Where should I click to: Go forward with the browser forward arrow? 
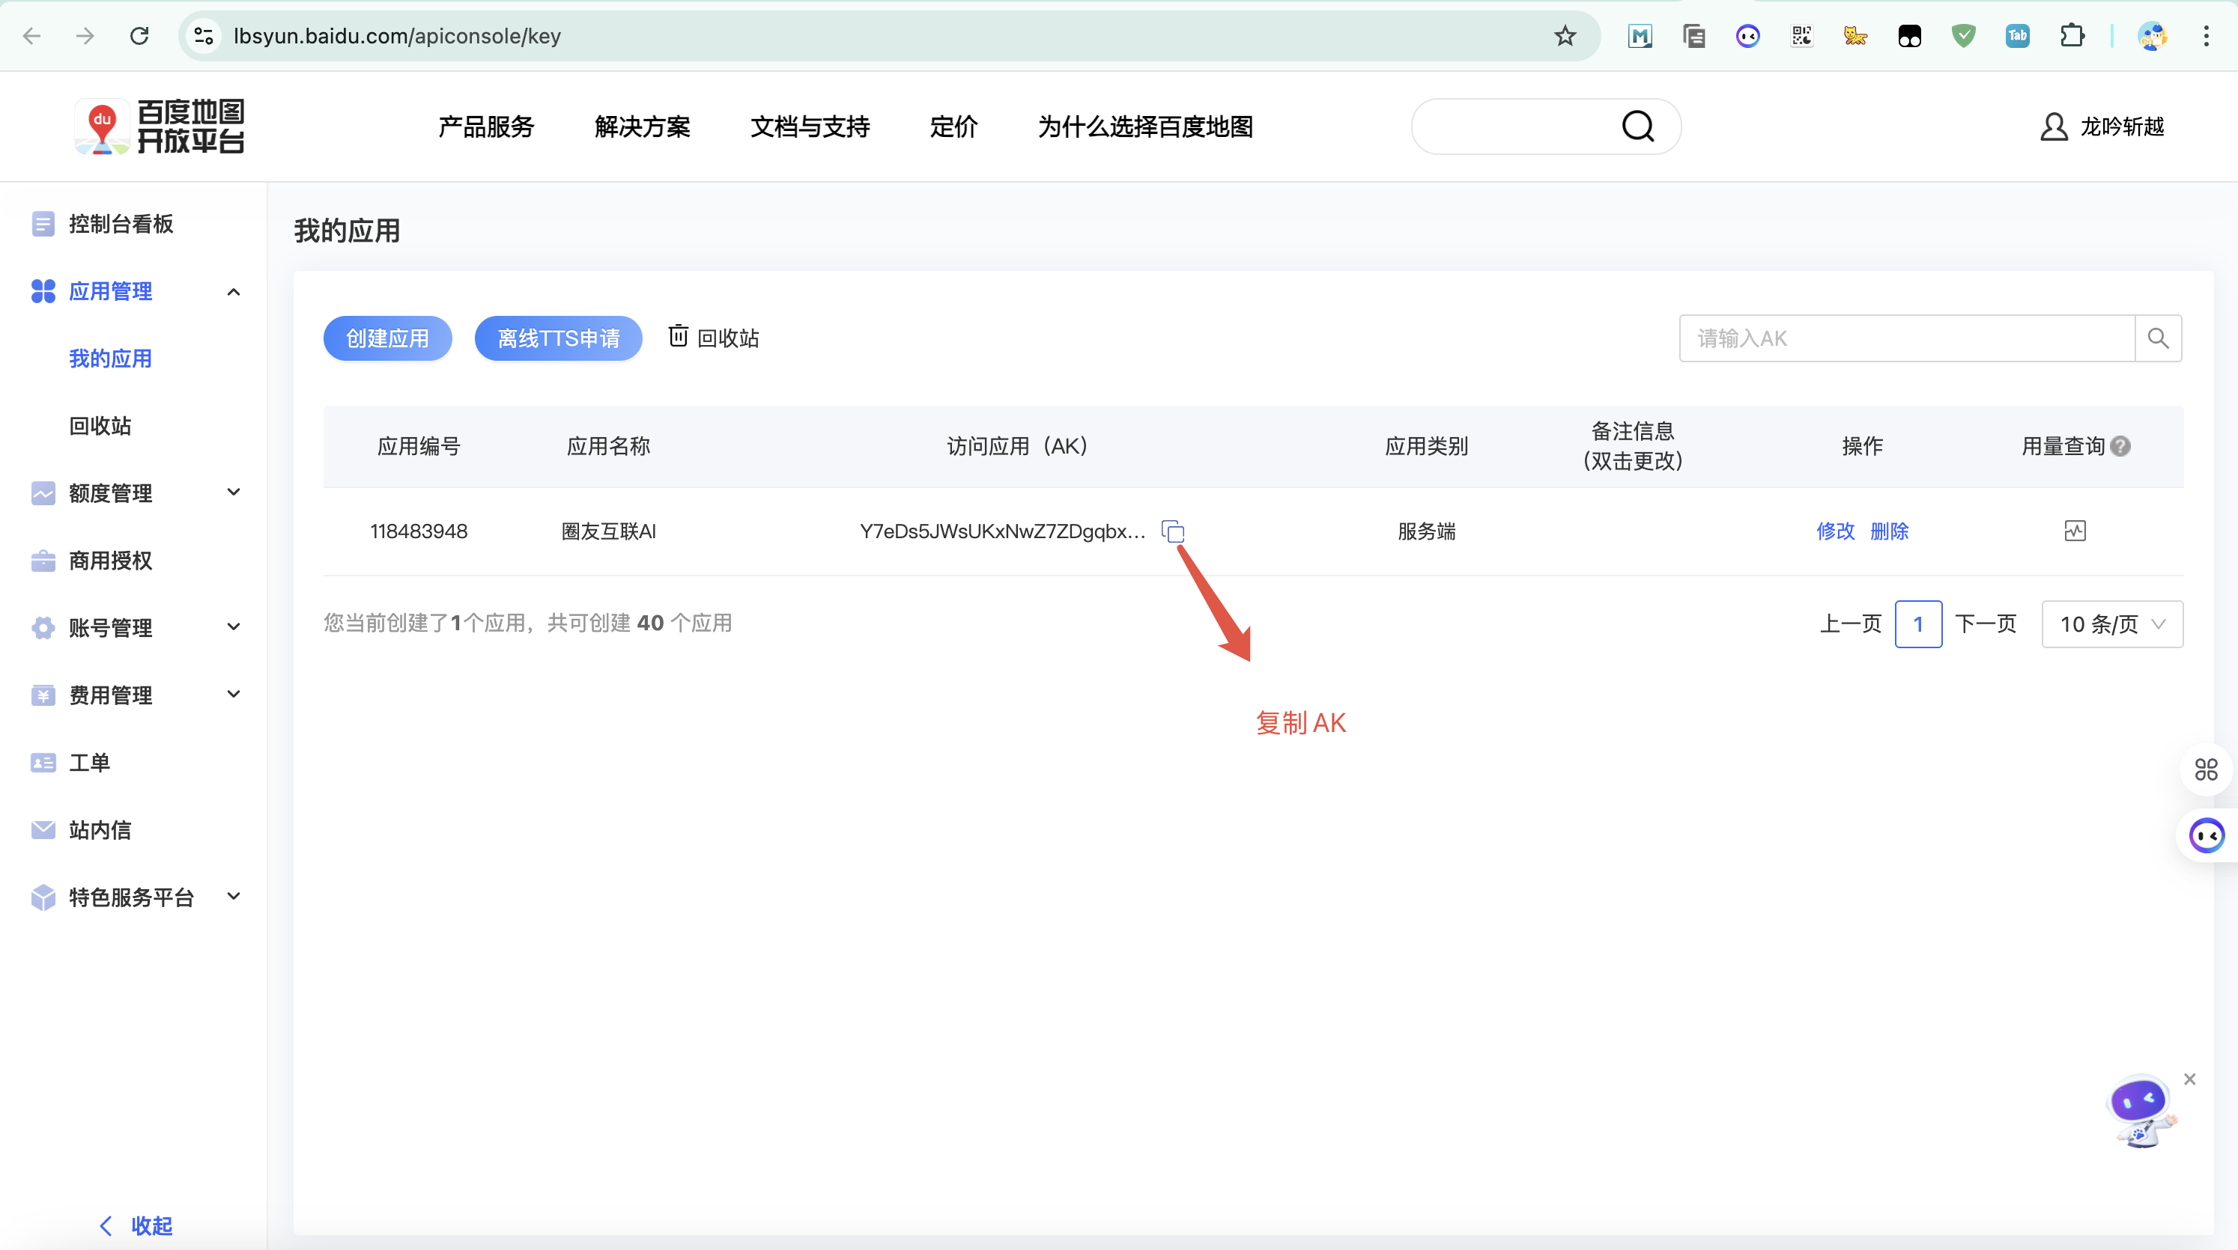click(85, 36)
